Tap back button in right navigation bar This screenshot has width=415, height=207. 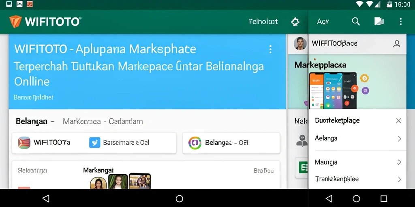point(329,198)
